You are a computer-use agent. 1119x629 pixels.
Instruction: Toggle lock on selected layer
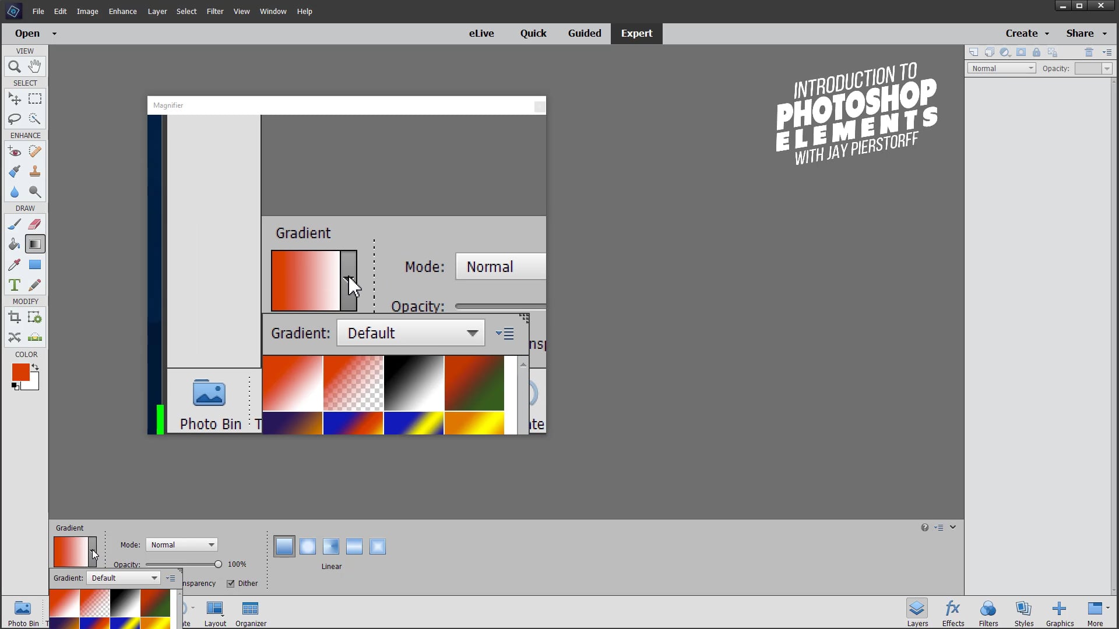[1037, 52]
